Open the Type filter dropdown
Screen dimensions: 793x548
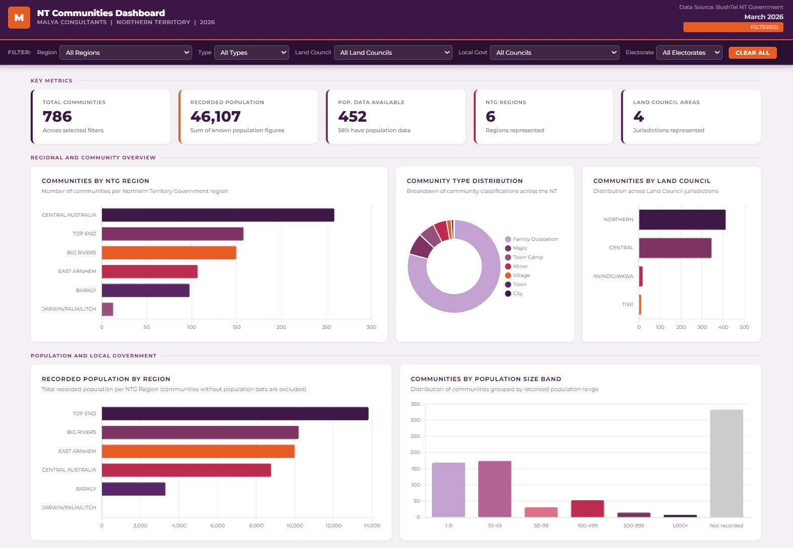click(251, 52)
